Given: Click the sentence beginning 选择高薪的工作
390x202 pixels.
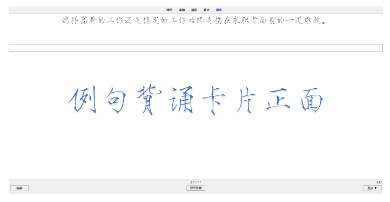Looking at the screenshot, I should [x=194, y=20].
